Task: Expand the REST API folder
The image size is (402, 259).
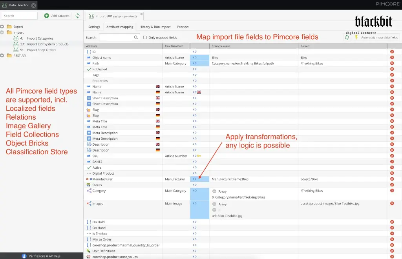Action: tap(2, 56)
